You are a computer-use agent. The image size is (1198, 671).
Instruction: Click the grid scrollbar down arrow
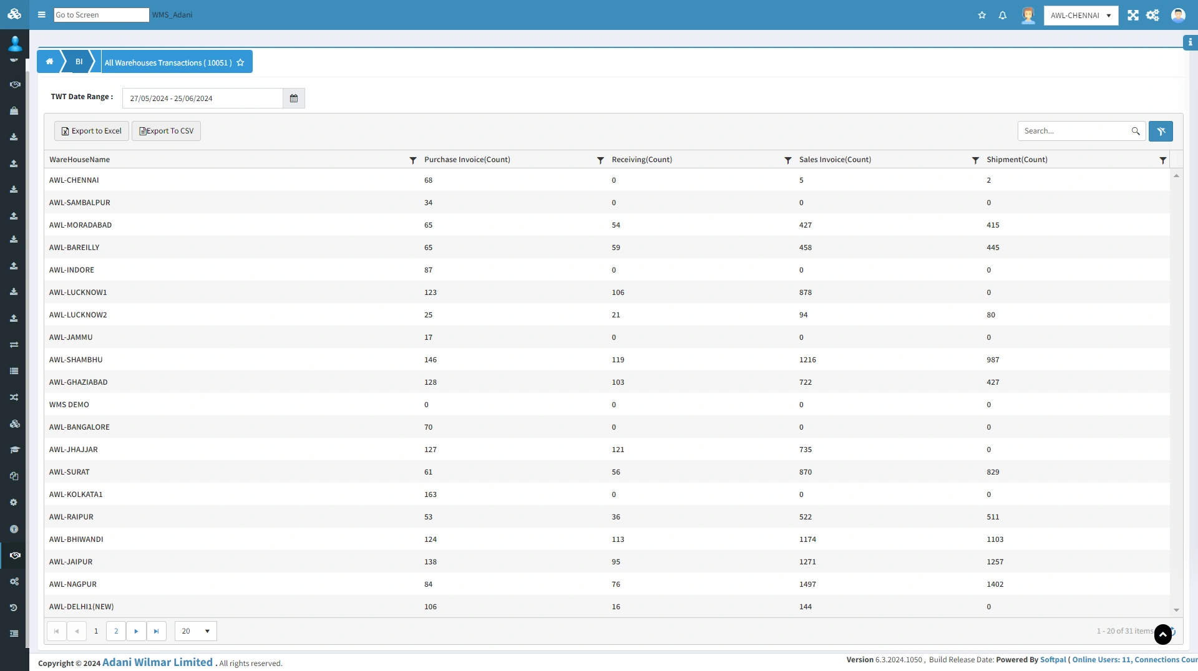[1176, 611]
